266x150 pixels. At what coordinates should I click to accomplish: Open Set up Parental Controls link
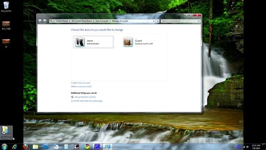[x=85, y=97]
